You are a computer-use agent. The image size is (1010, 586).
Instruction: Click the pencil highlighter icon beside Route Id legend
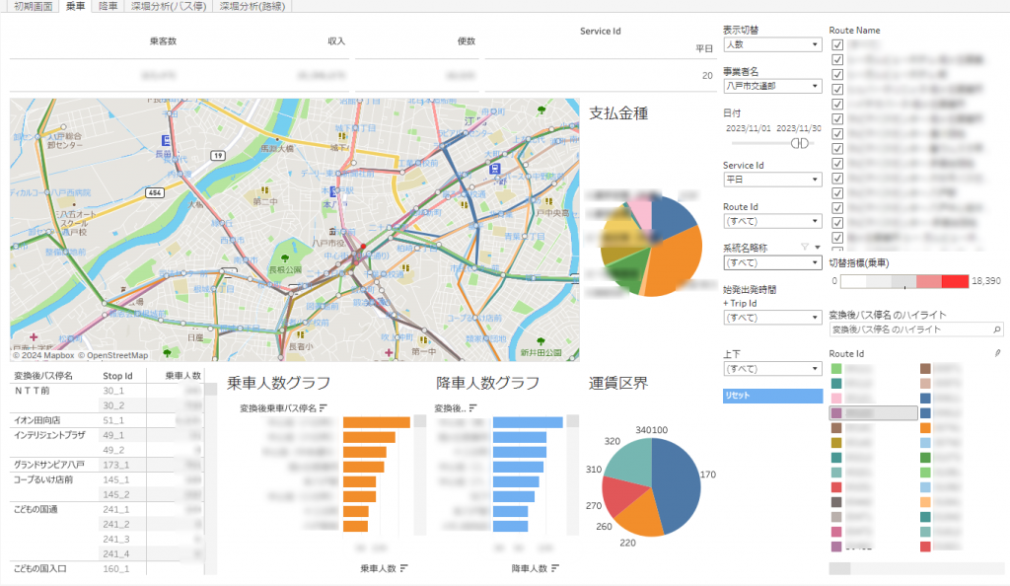click(997, 353)
